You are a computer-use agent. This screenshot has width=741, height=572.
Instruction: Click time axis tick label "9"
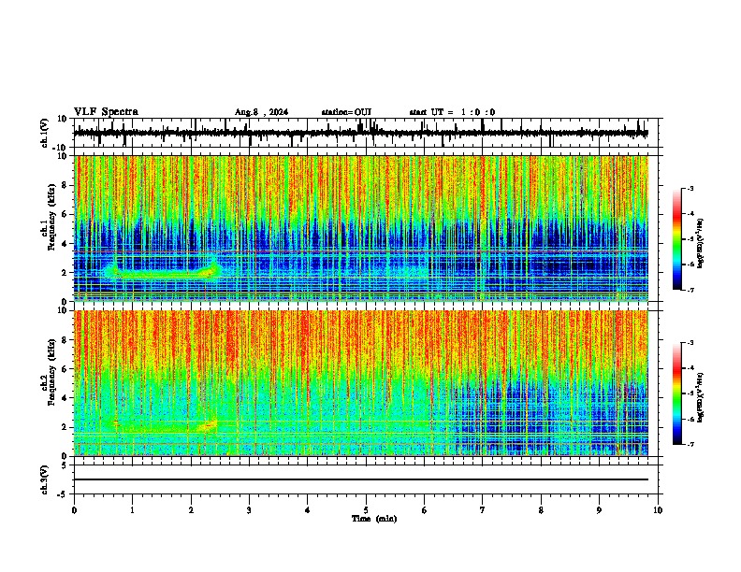click(599, 510)
